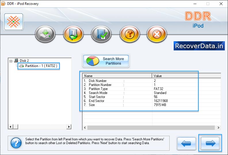This screenshot has width=228, height=155.
Task: Click the orange X exit toolbar icon
Action: pyautogui.click(x=157, y=34)
